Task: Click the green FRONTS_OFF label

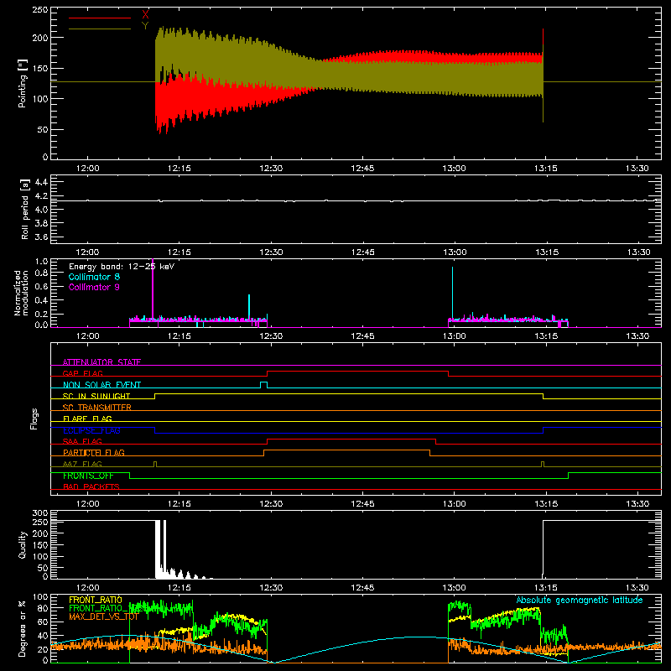Action: click(88, 476)
